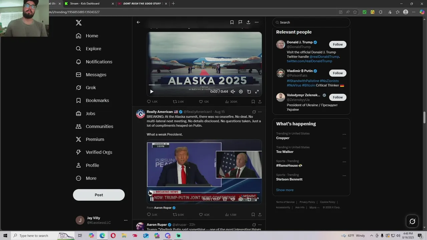Viewport: 427px width, 240px height.
Task: Click the flag icon in the top header
Action: 240,22
